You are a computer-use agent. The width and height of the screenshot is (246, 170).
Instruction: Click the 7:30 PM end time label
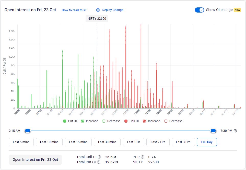[226, 131]
